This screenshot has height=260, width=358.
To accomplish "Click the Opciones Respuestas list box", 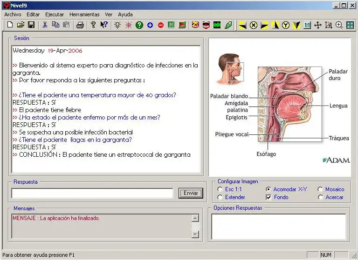I will (279, 227).
